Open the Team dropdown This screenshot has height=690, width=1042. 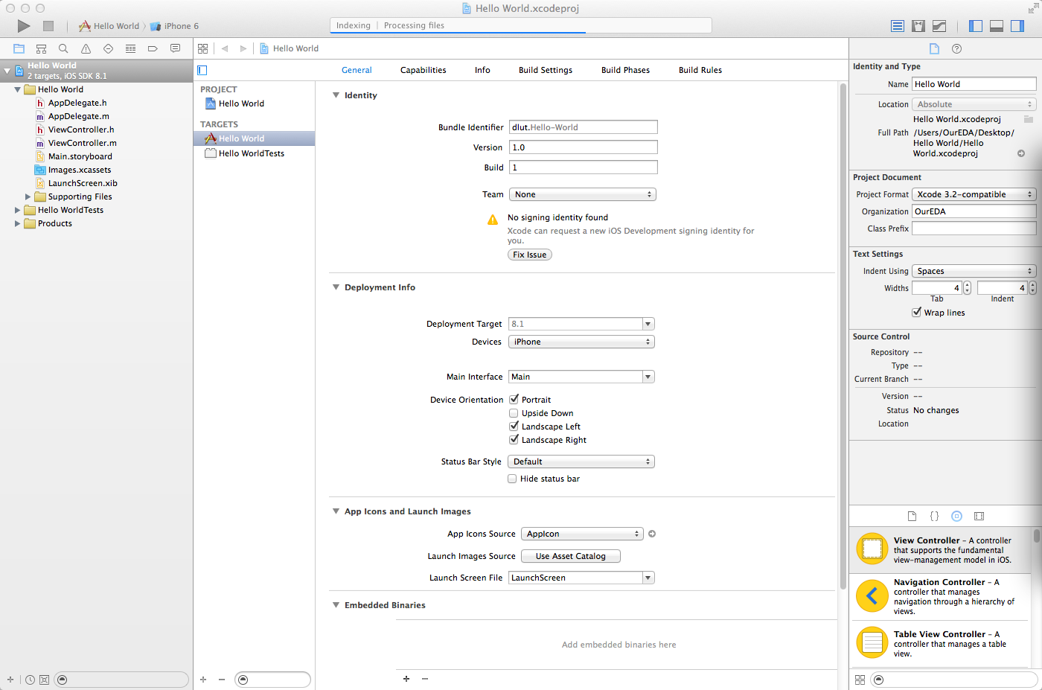point(583,194)
